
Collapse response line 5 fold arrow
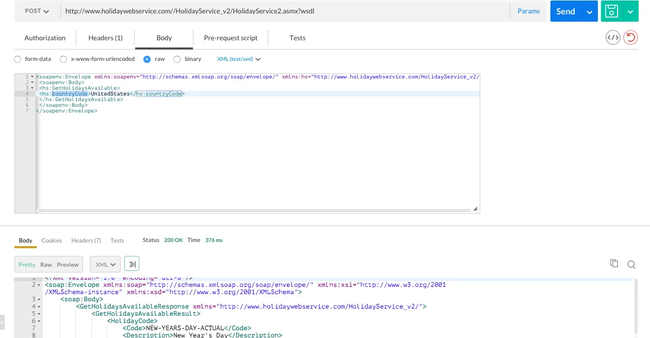point(39,314)
